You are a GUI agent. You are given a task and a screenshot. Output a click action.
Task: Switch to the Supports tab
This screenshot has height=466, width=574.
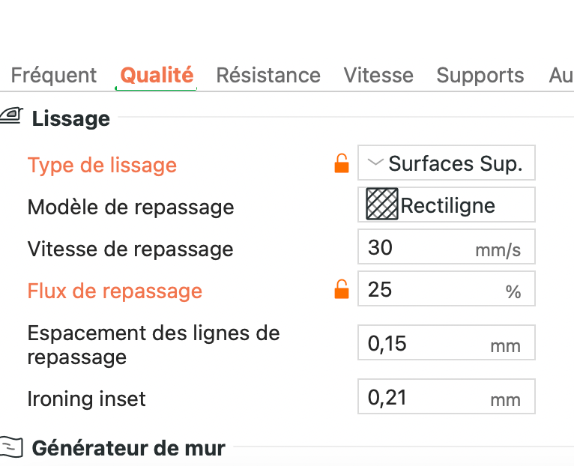pos(480,76)
